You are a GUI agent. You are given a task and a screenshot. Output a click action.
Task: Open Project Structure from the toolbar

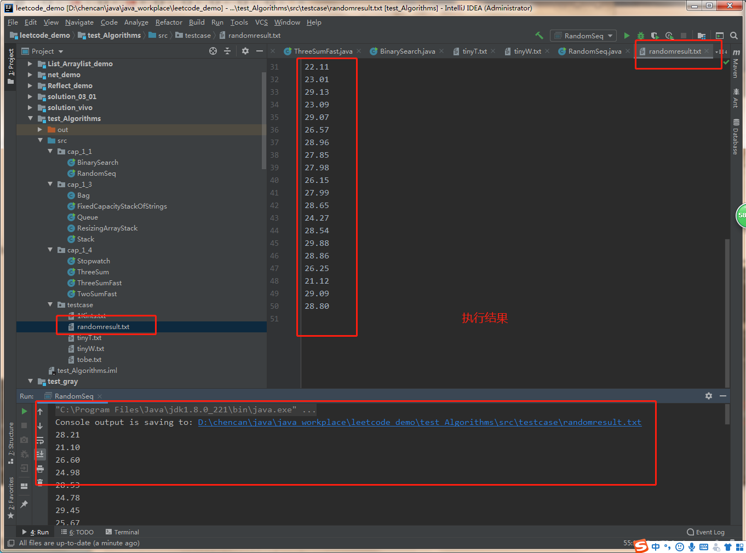(701, 36)
